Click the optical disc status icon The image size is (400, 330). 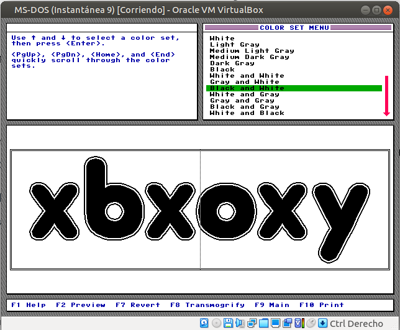[x=216, y=323]
